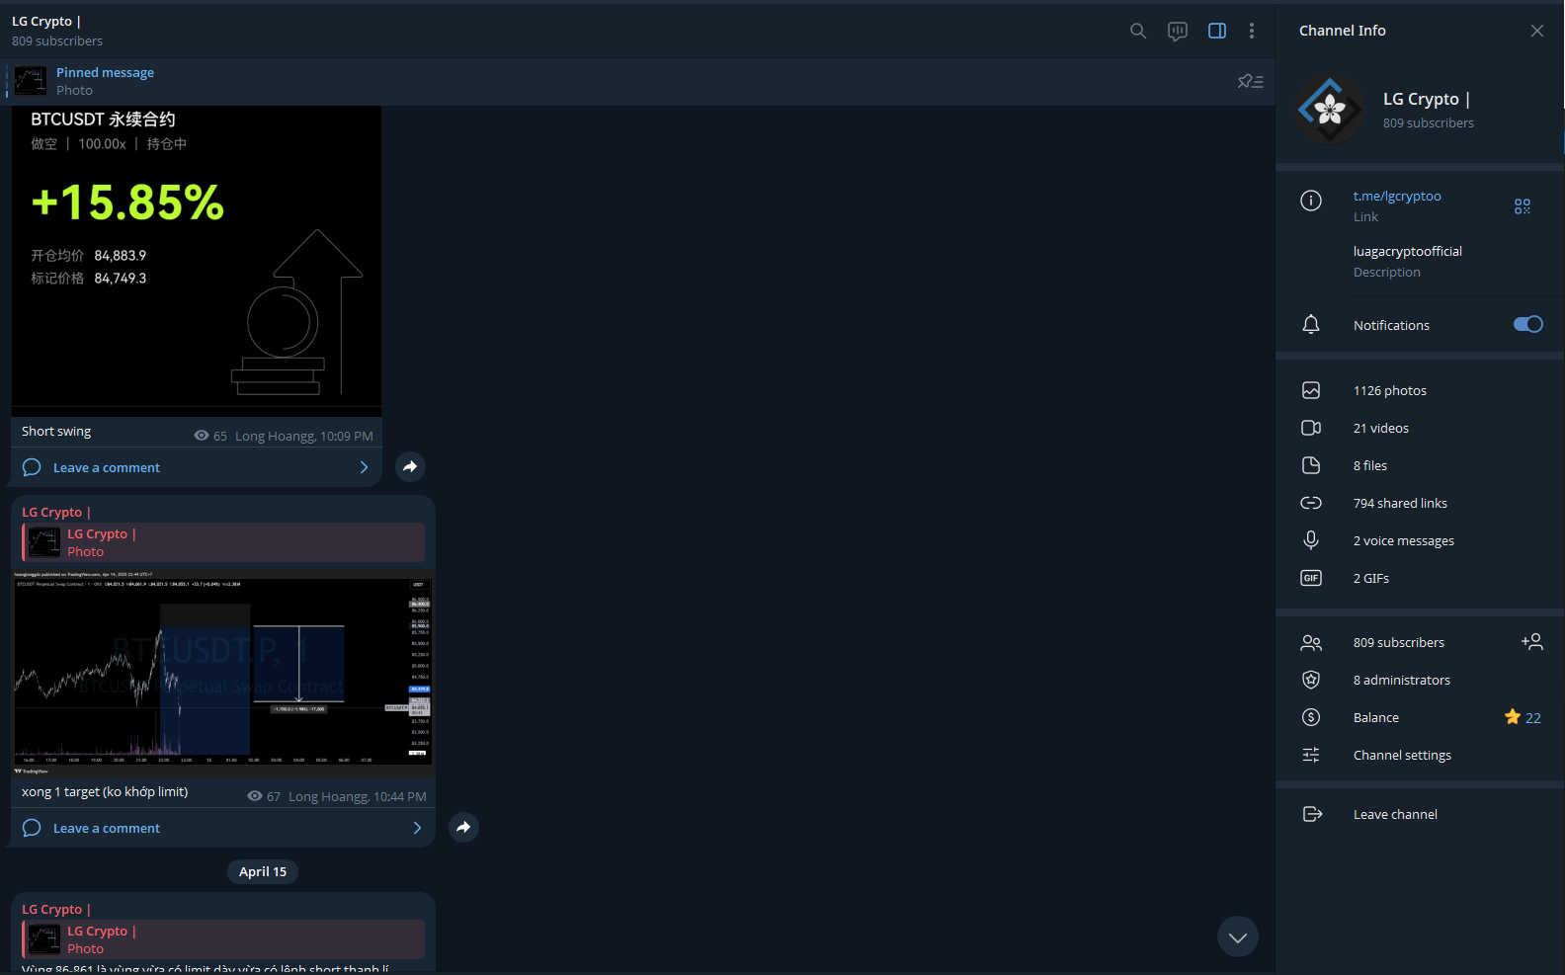Screen dimensions: 1565x975
Task: Add subscribers using the add-user icon
Action: pyautogui.click(x=1531, y=642)
